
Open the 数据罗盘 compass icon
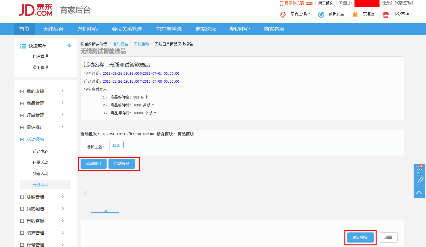[x=321, y=14]
